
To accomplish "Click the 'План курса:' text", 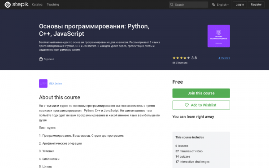I will coord(48,128).
